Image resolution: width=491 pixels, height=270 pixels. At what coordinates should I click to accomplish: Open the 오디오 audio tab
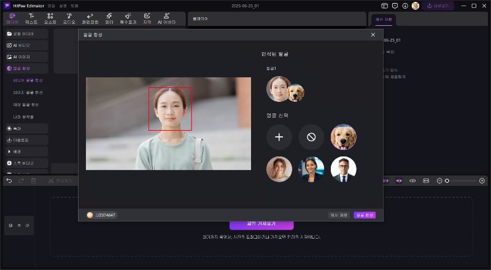(x=69, y=19)
